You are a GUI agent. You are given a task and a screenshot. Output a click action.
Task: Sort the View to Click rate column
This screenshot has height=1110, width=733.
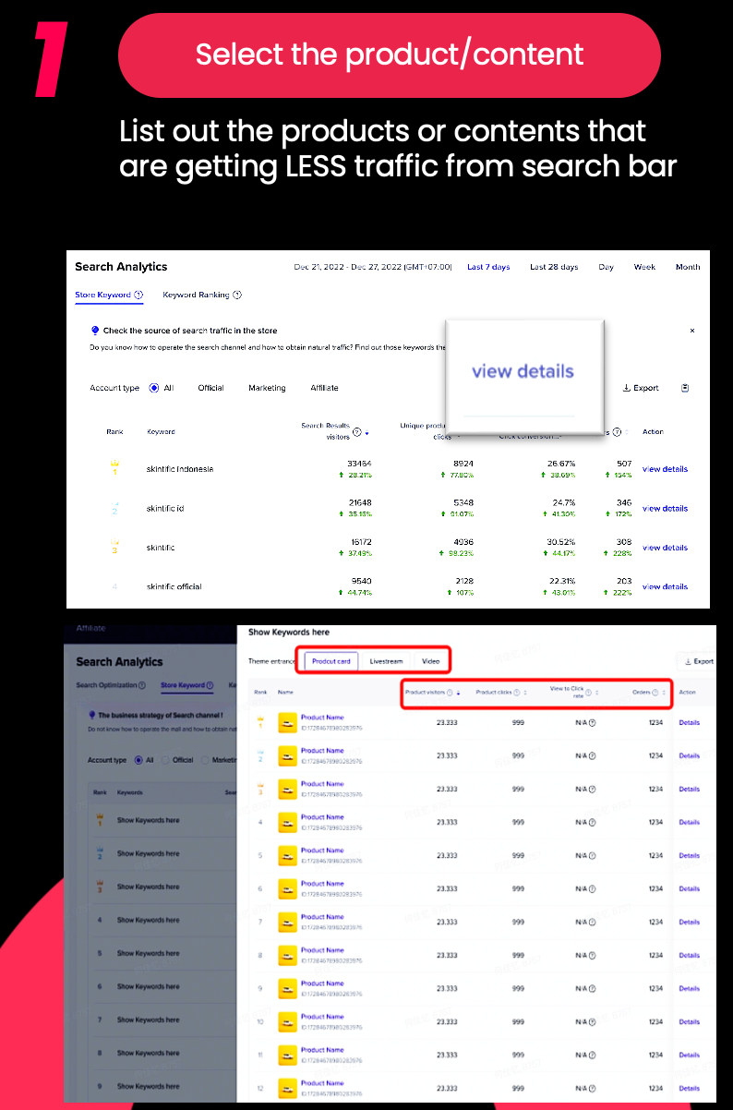pos(596,692)
